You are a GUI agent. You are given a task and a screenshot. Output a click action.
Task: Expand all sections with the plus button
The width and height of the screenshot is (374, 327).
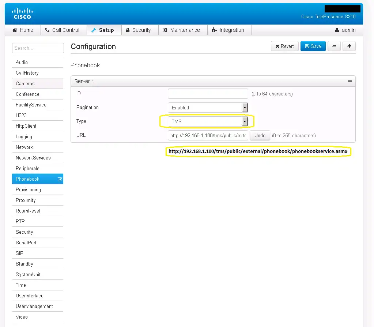click(349, 46)
